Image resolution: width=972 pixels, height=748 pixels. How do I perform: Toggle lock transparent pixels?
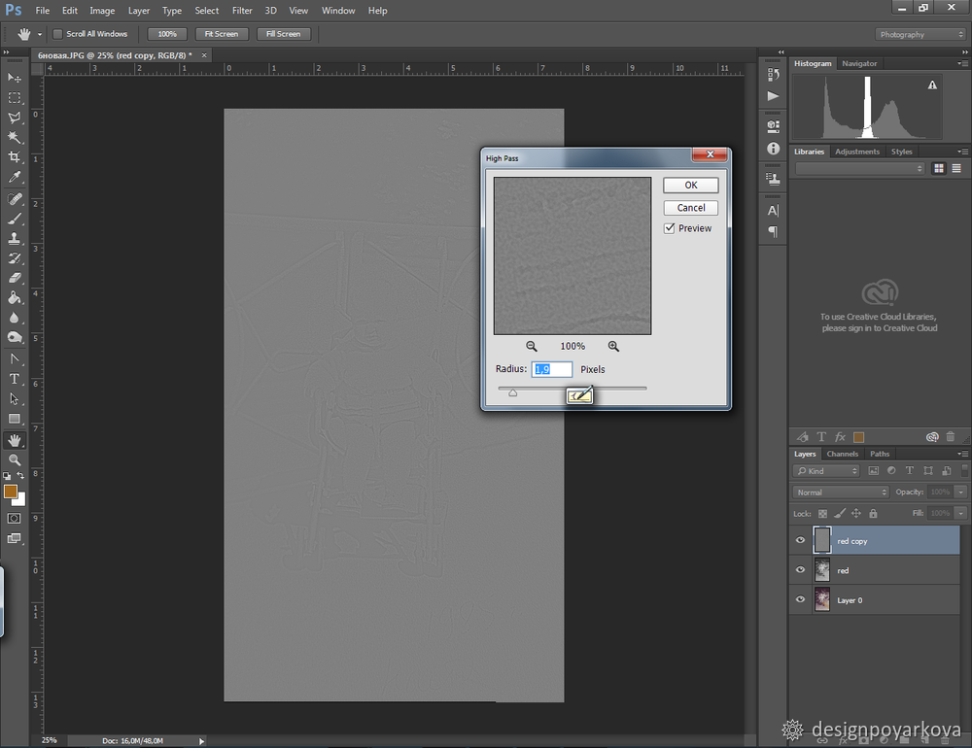pos(822,513)
